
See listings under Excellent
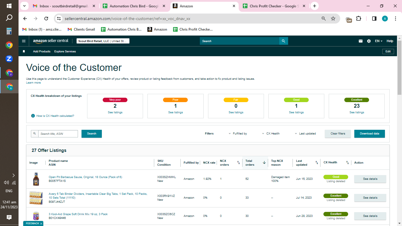pos(357,112)
